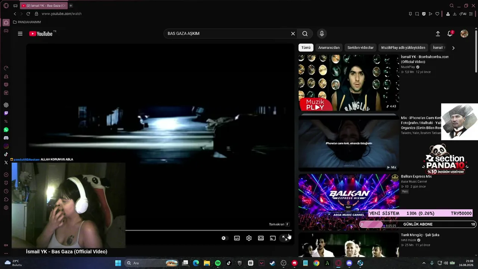Open the Opera main menu logo

pyautogui.click(x=6, y=6)
